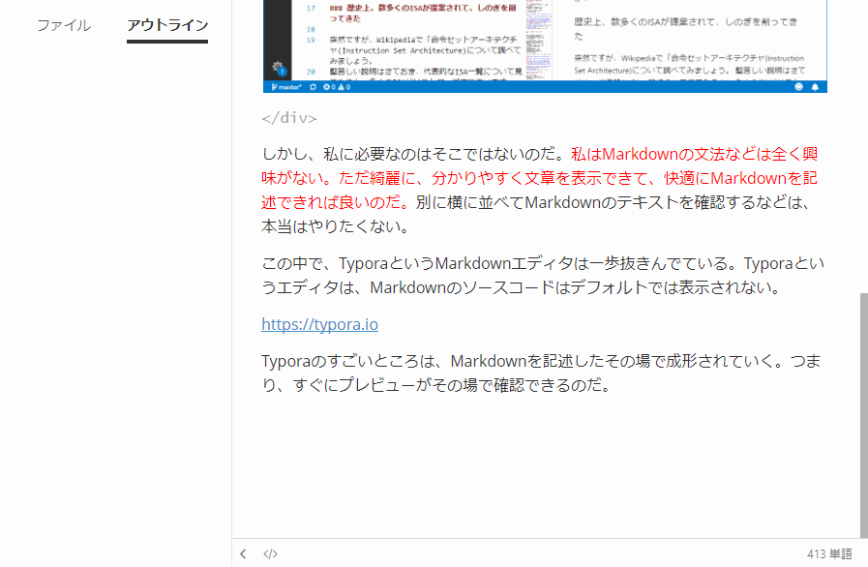Collapse sidebar with the left chevron icon
This screenshot has width=868, height=567.
pos(243,553)
